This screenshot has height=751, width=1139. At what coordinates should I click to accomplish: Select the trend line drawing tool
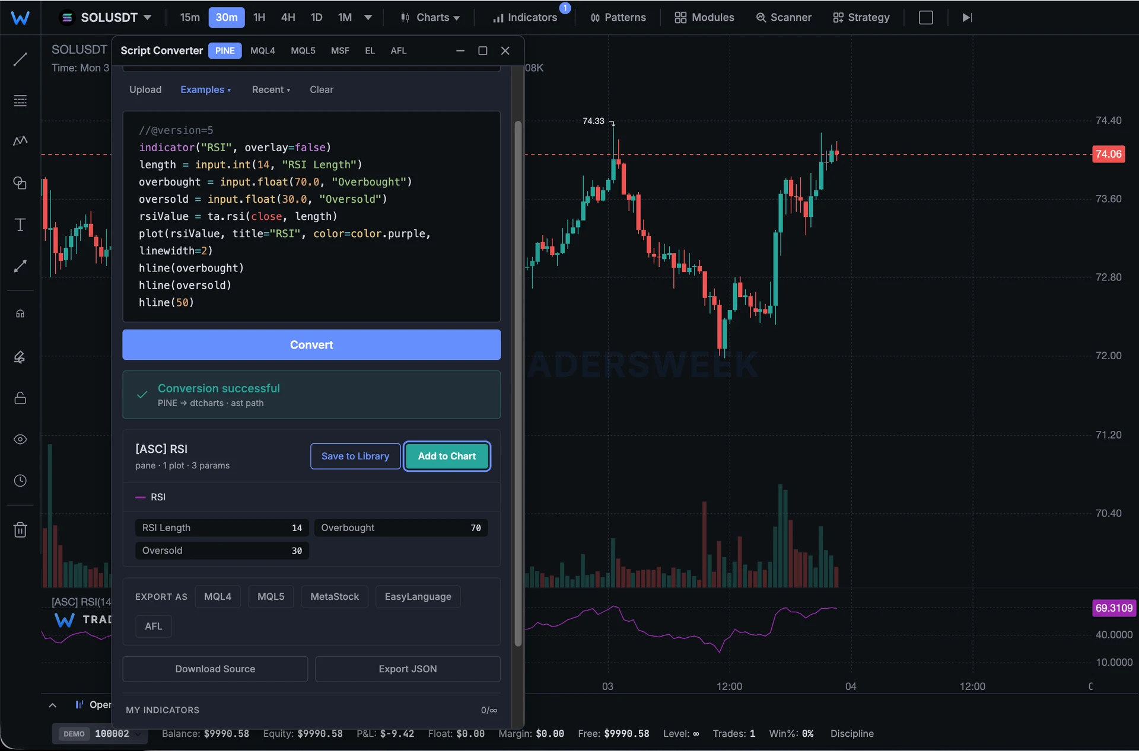coord(20,59)
